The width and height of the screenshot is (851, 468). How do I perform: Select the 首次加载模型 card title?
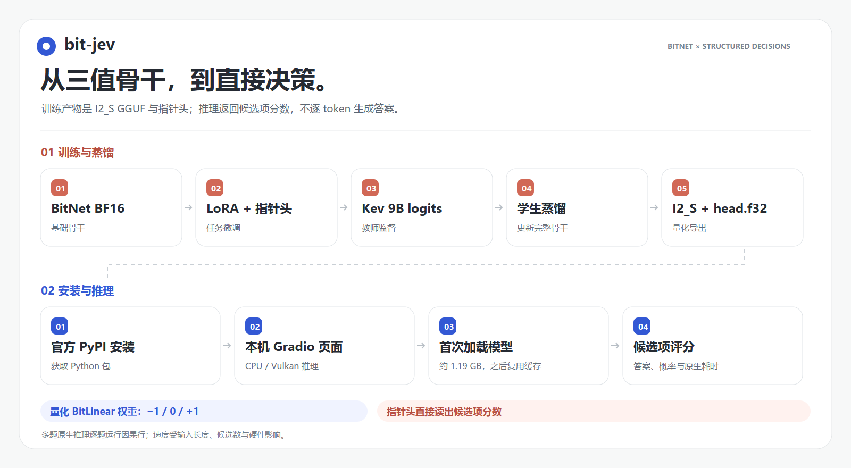pos(476,347)
